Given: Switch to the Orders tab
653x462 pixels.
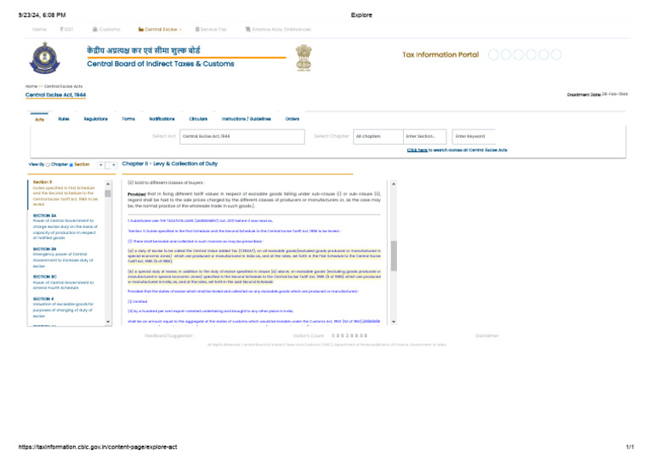Looking at the screenshot, I should click(x=292, y=119).
